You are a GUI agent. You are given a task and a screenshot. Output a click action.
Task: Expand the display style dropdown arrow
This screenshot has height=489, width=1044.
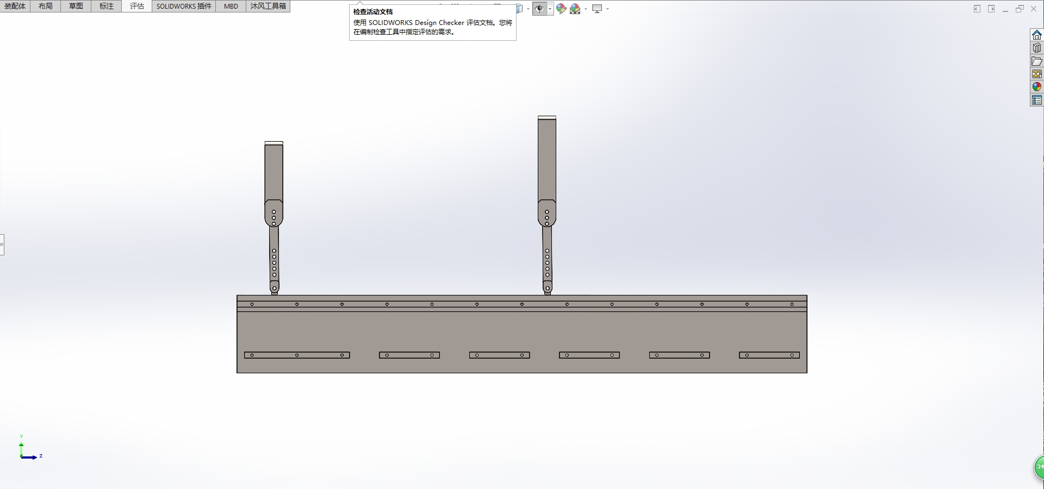tap(528, 9)
